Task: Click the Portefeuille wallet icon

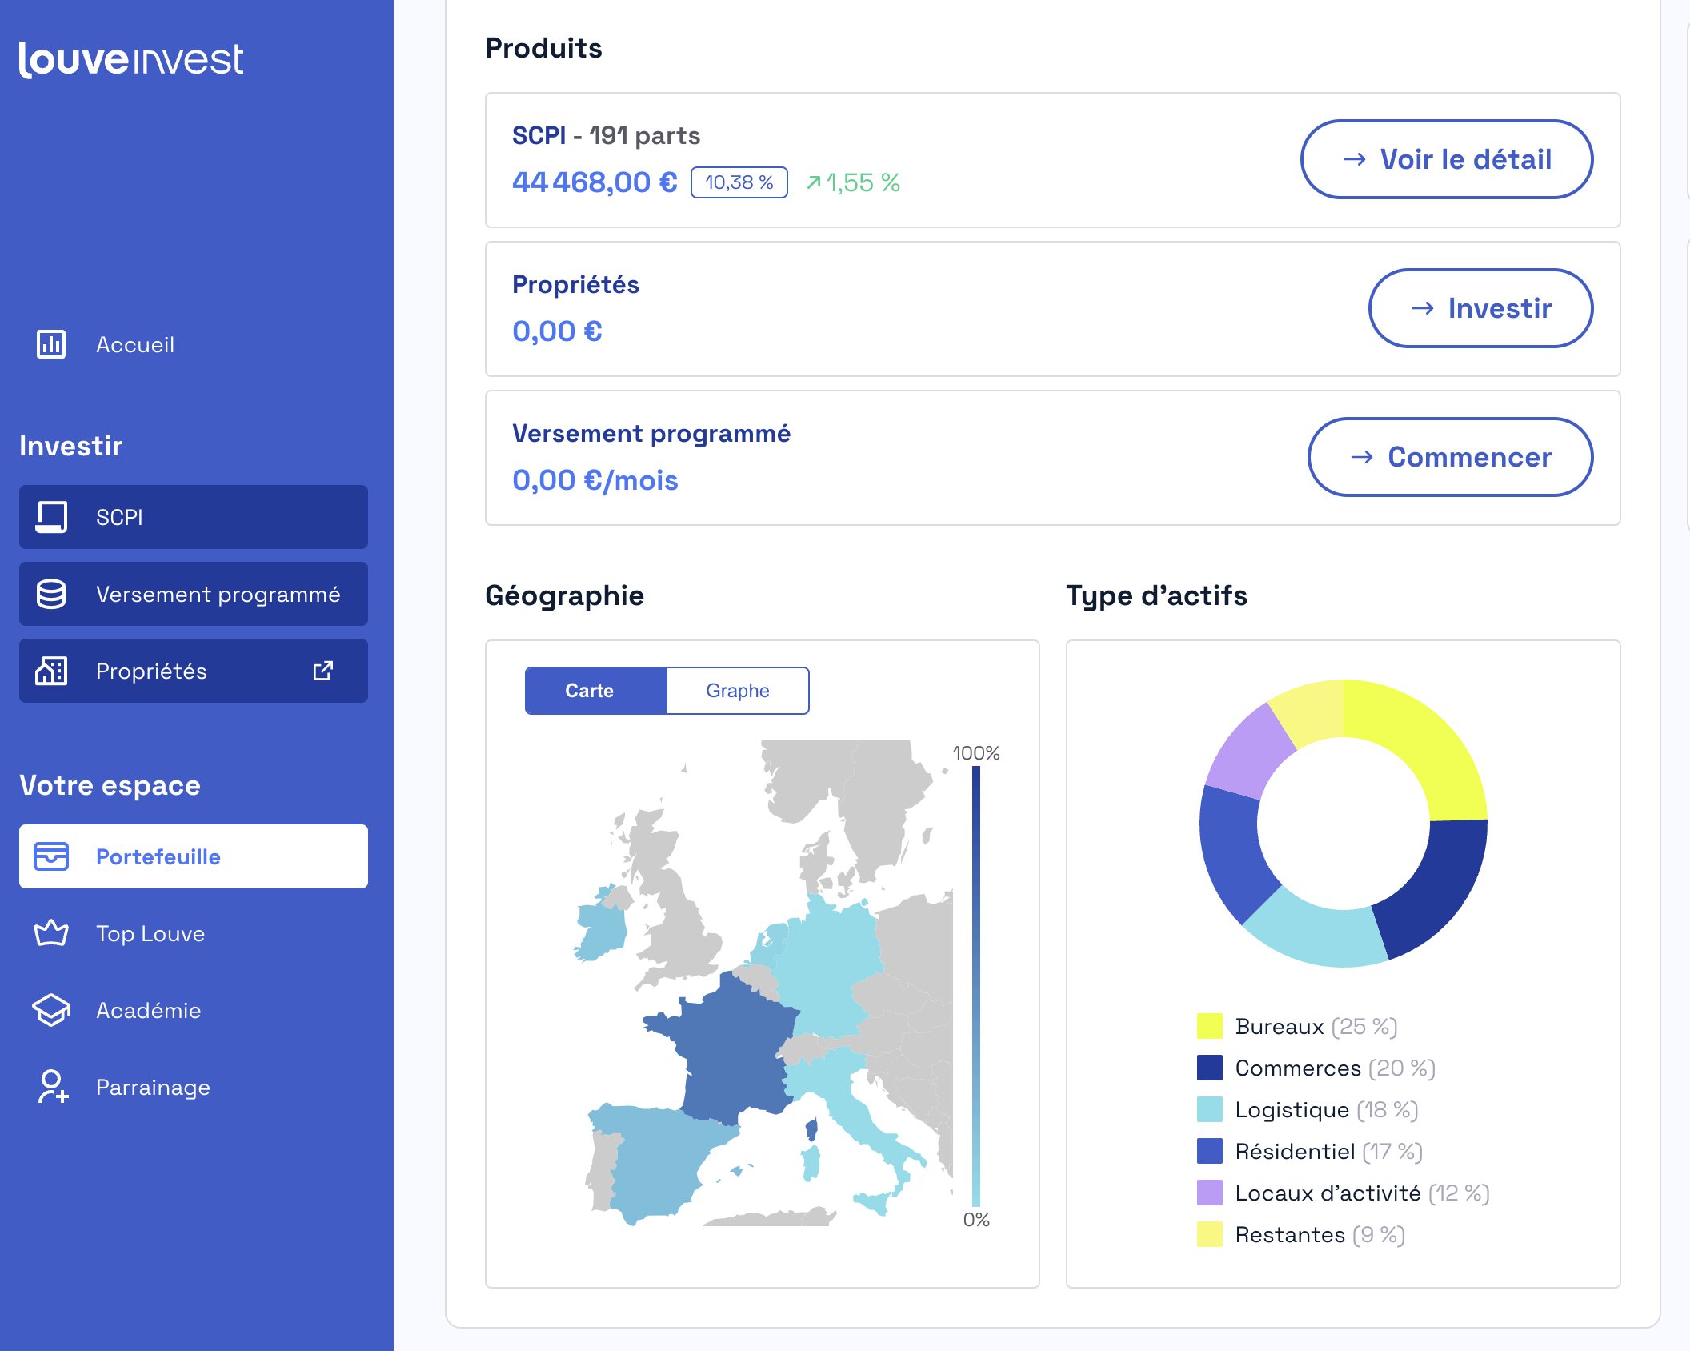Action: 51,856
